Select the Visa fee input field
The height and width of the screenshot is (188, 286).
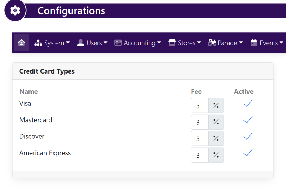[x=199, y=105]
